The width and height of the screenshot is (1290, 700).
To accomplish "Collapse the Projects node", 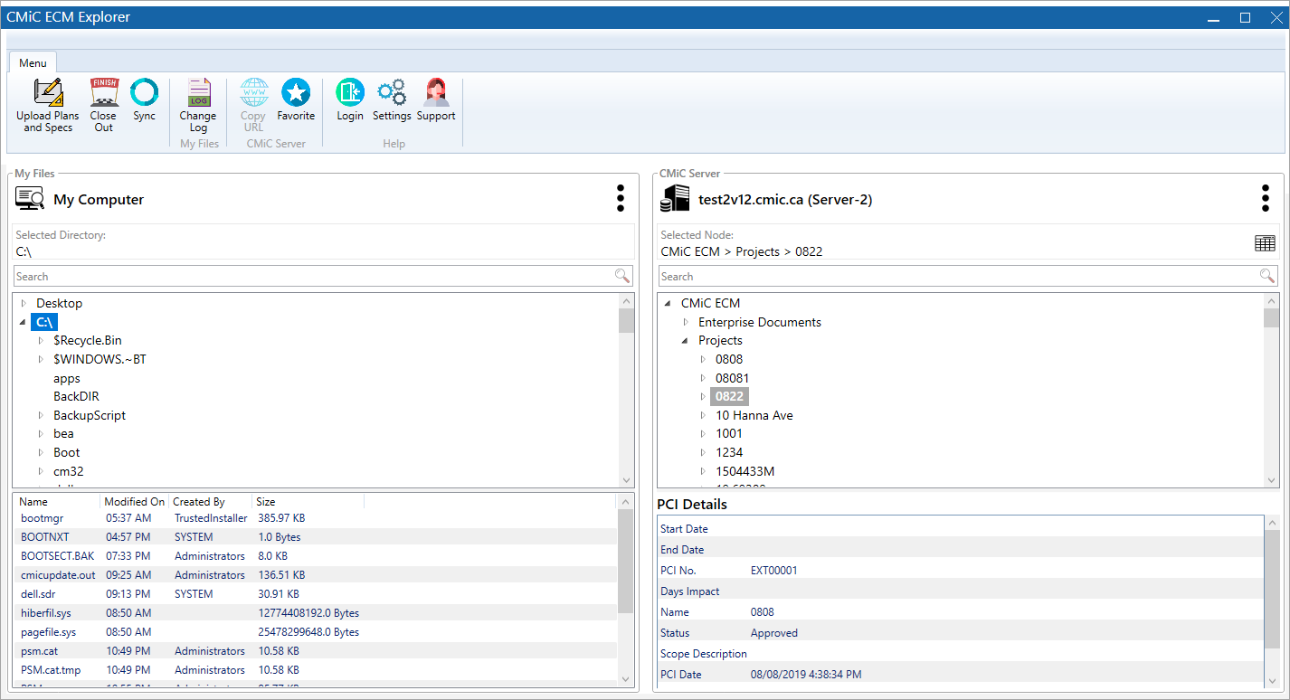I will click(686, 341).
